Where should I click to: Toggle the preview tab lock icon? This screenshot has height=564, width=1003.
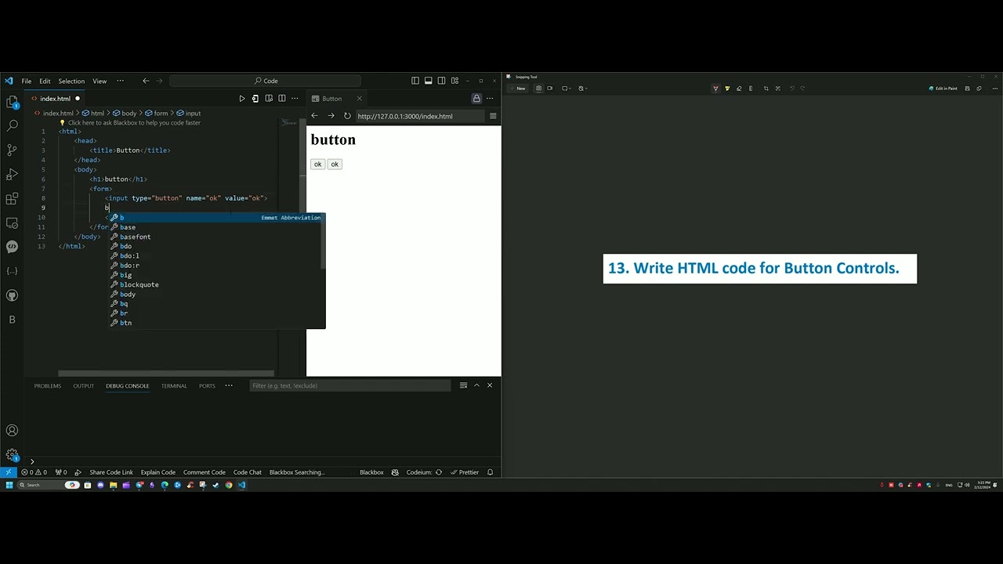point(476,99)
